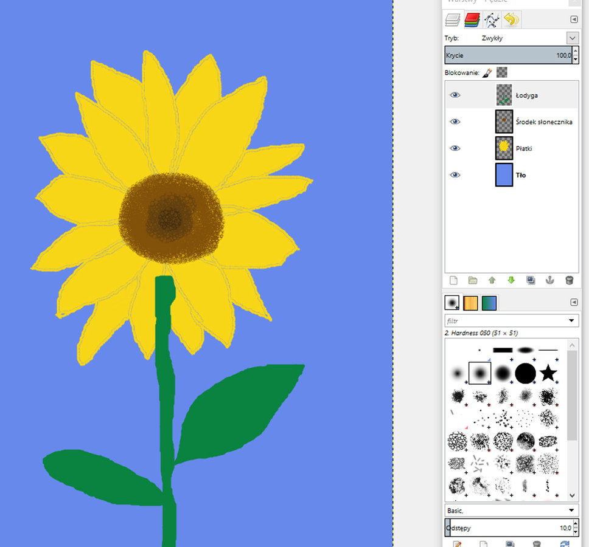Adjust Krycie value with the spinner arrows
The height and width of the screenshot is (547, 589).
click(x=575, y=55)
